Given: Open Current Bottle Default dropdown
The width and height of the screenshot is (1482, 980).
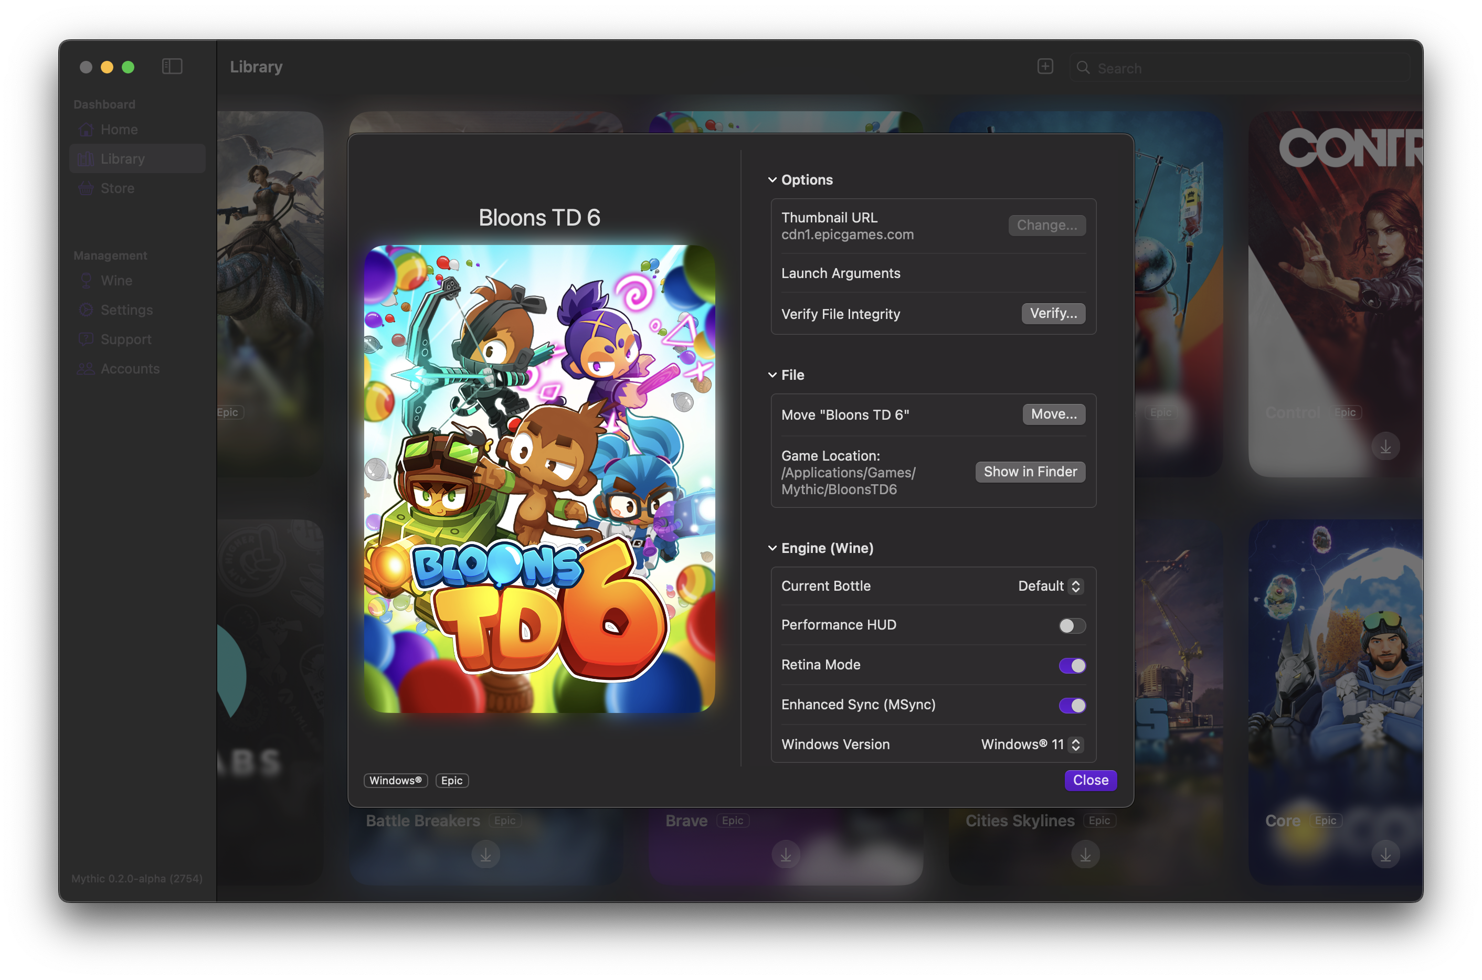Looking at the screenshot, I should (1050, 586).
